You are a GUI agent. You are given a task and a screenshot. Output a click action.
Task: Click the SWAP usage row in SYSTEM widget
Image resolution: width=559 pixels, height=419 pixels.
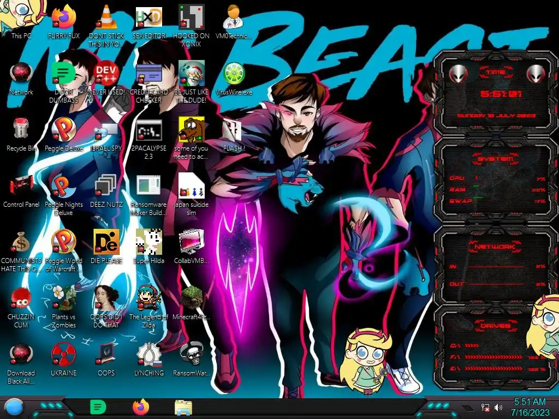pos(497,201)
